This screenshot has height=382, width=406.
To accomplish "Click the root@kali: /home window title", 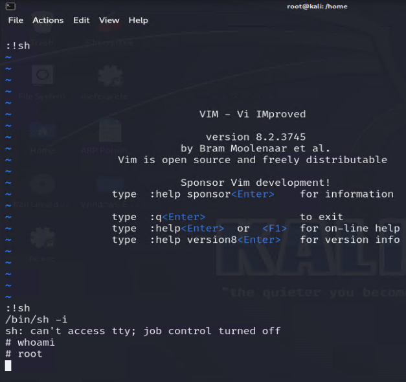I will 317,6.
